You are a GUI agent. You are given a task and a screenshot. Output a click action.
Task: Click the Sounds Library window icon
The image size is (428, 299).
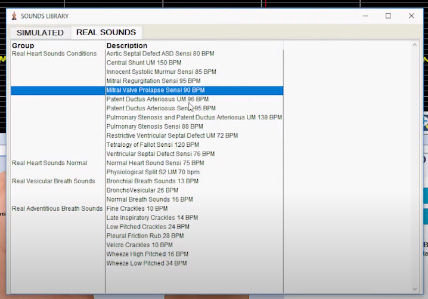[x=14, y=16]
